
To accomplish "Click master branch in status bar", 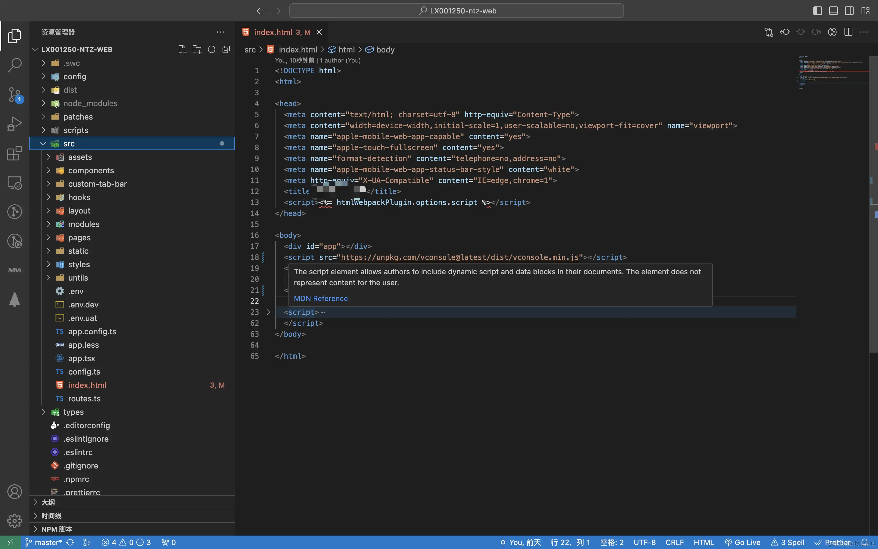I will pos(44,542).
